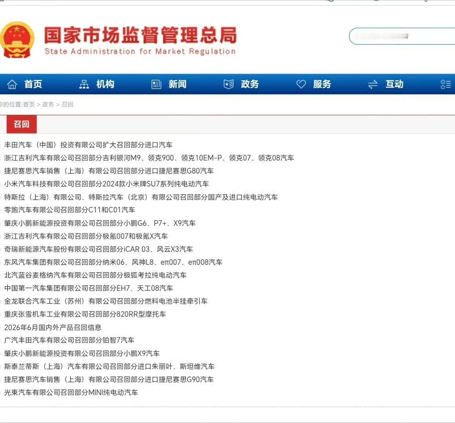The height and width of the screenshot is (423, 455).
Task: Click the organization chart icon beside 机构
Action: coord(84,84)
